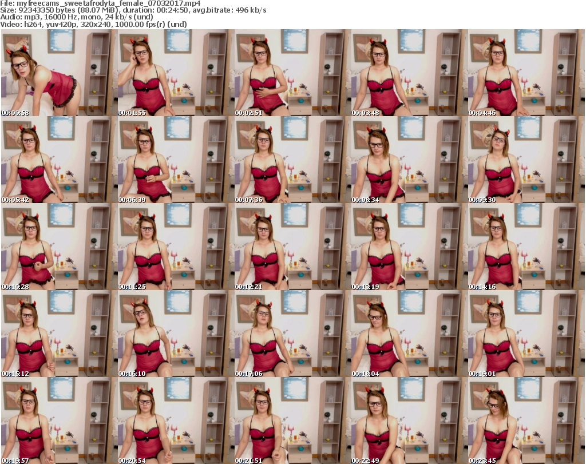Select the thumbnail stamped 00:05:42
This screenshot has height=464, width=586.
(x=59, y=160)
